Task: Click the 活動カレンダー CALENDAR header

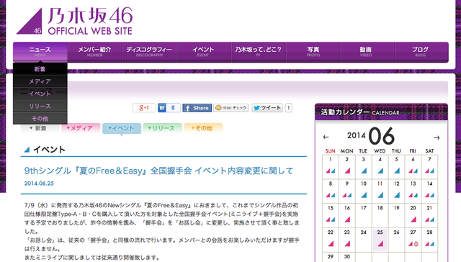Action: [381, 112]
